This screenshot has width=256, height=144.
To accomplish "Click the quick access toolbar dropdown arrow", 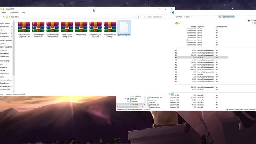I will 3,9.
